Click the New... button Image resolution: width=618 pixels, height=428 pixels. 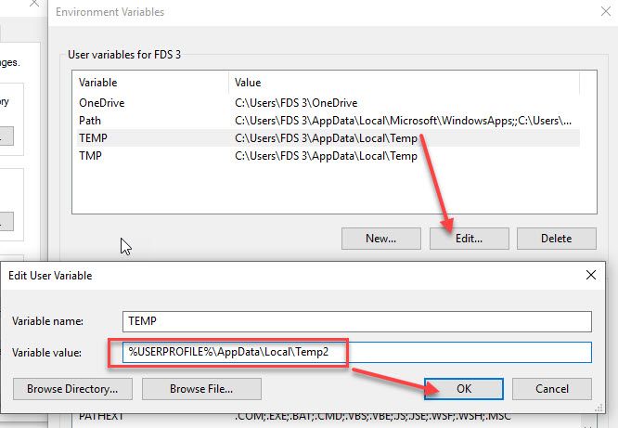tap(380, 239)
